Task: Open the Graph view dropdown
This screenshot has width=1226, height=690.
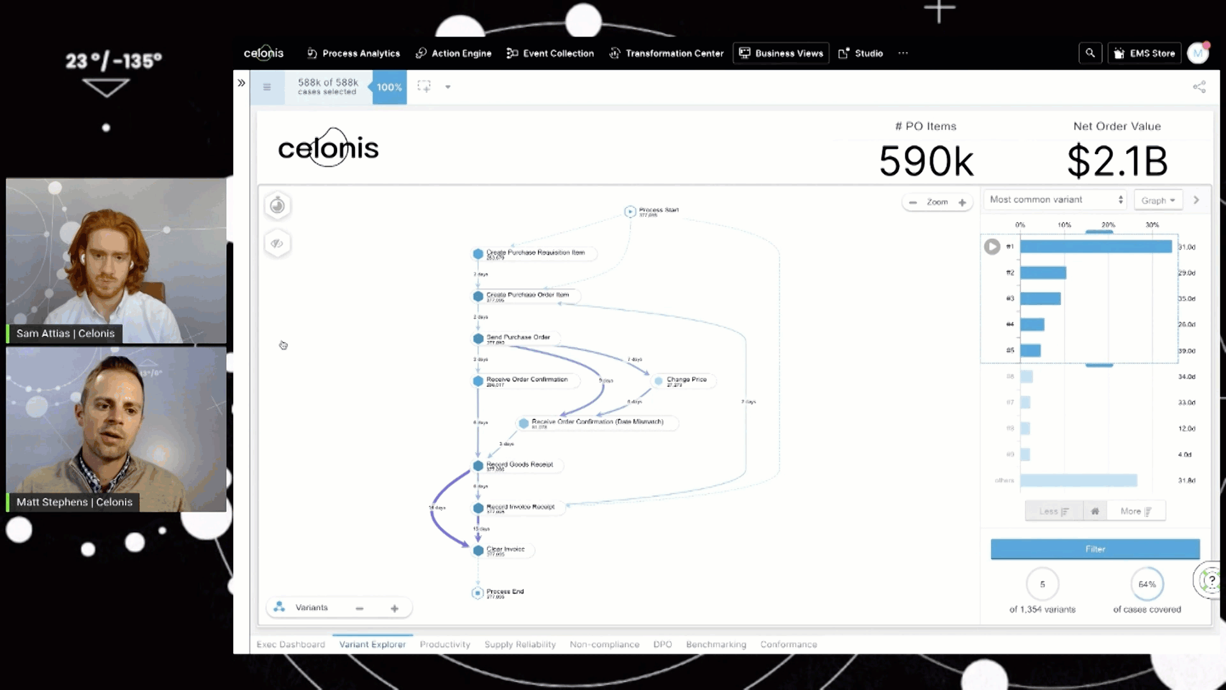Action: coord(1157,200)
